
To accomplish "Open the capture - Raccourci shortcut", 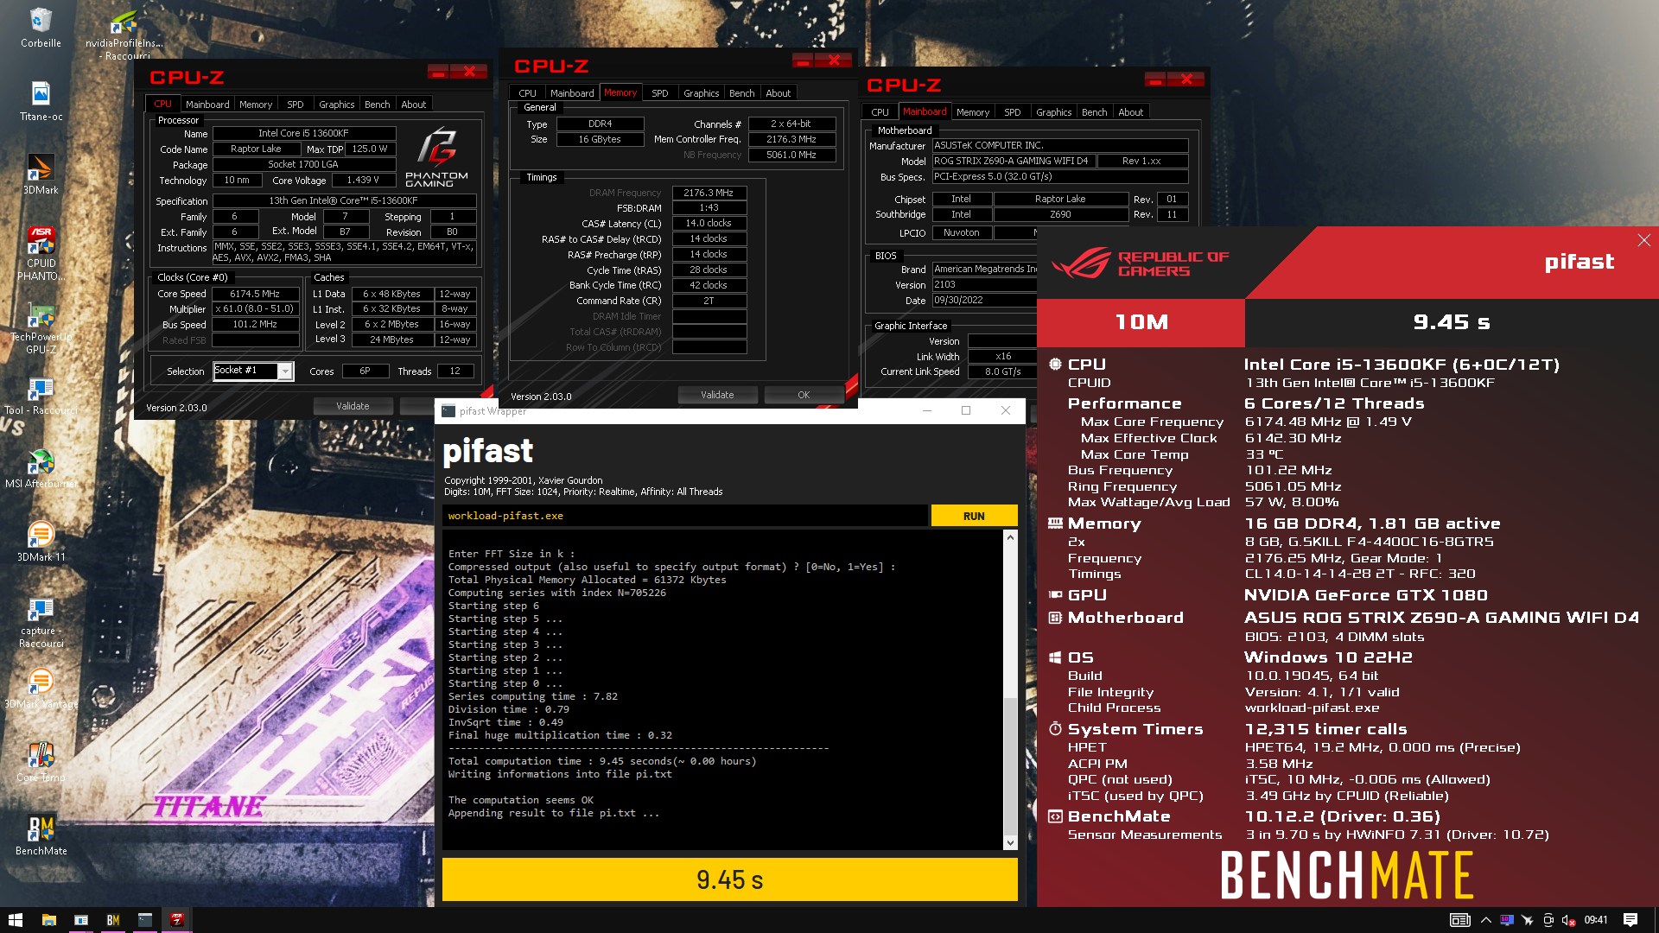I will tap(41, 622).
